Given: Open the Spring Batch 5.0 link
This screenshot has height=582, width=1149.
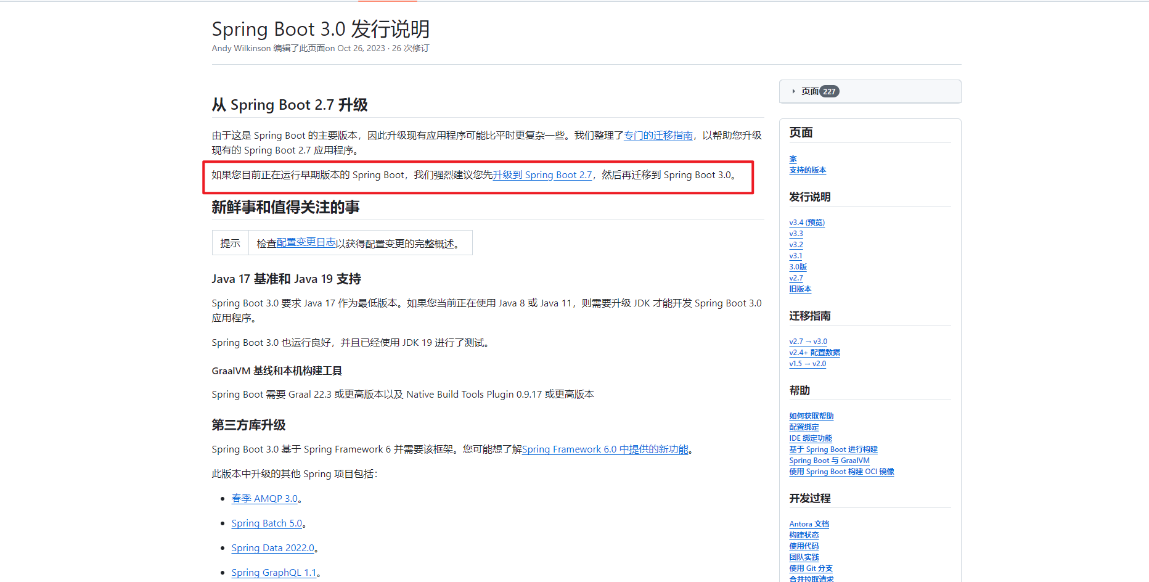Looking at the screenshot, I should (x=267, y=523).
